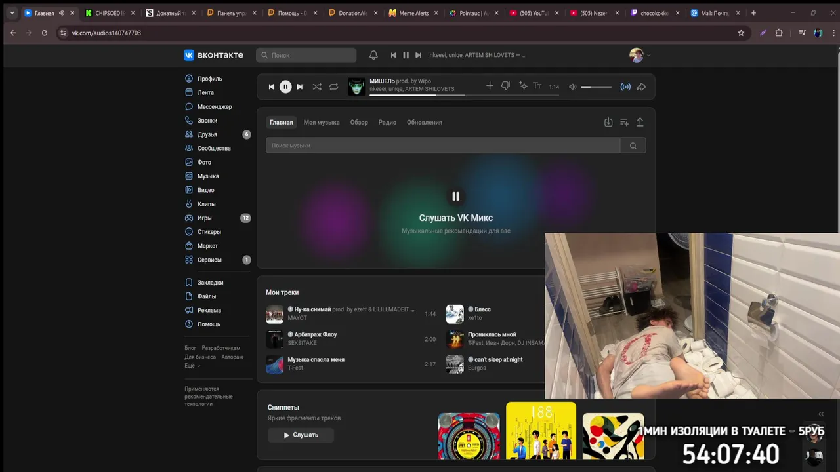Expand the browser tab search dropdown
Screen dimensions: 840x472
click(x=12, y=13)
